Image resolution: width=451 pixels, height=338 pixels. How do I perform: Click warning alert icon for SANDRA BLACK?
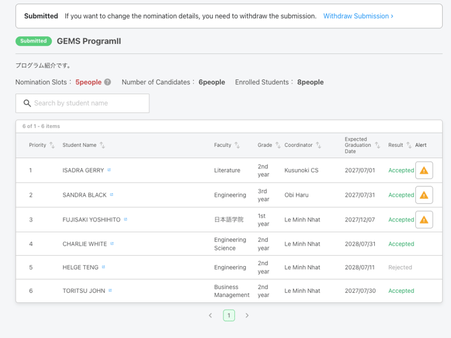(x=424, y=195)
